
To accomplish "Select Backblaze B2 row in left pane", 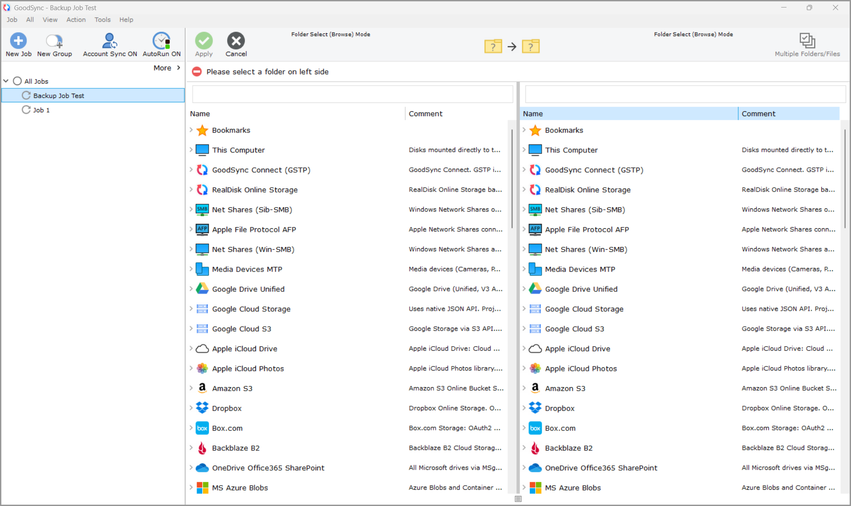I will 348,448.
